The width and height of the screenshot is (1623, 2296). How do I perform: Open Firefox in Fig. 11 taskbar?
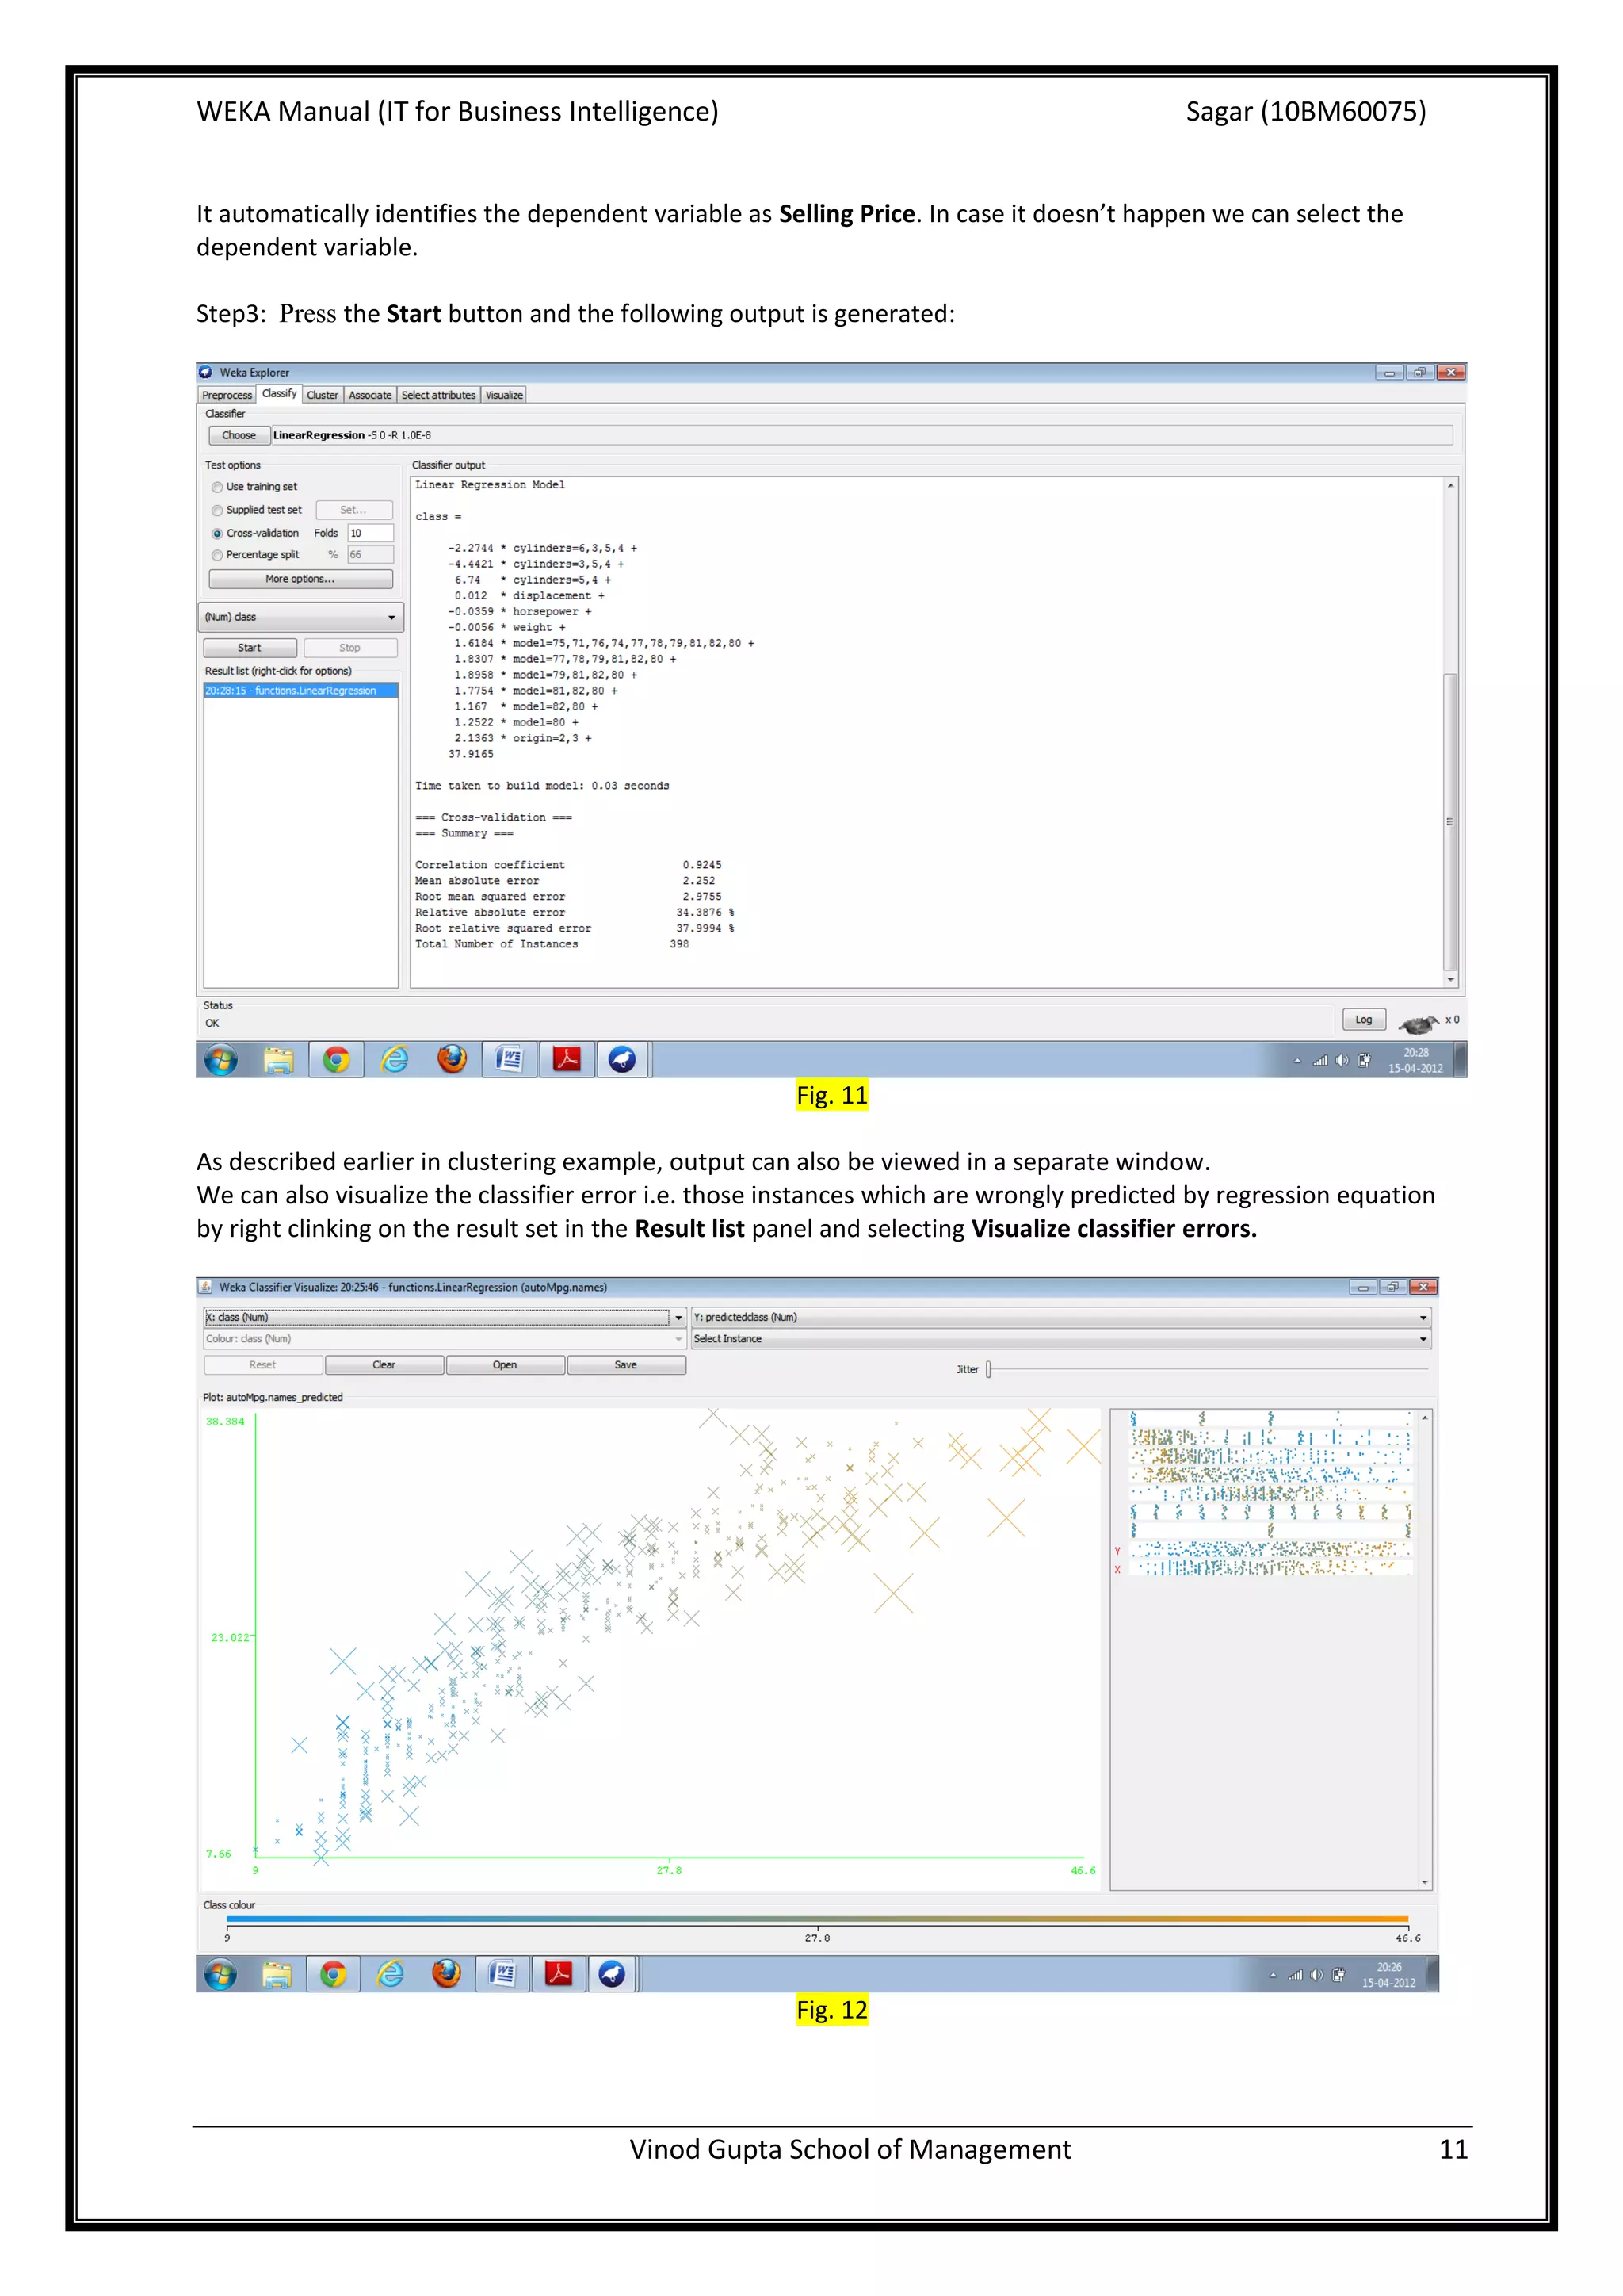click(452, 1058)
